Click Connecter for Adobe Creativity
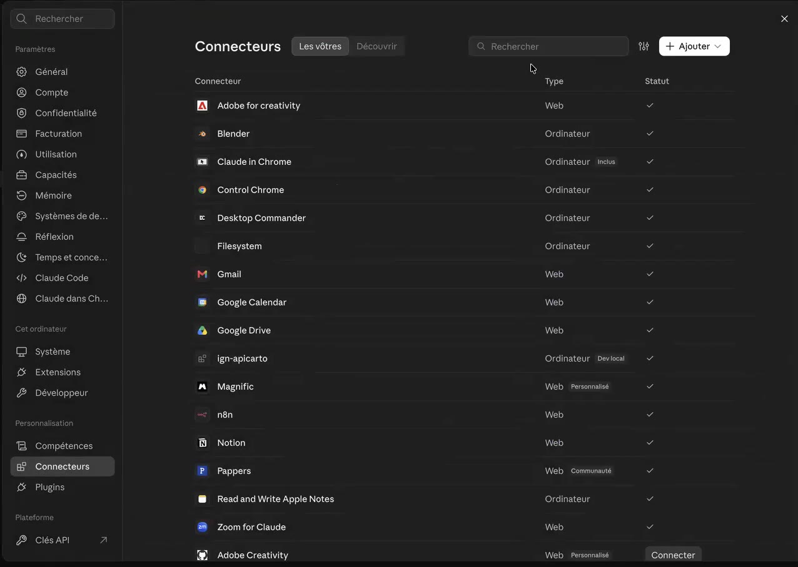The image size is (798, 567). point(673,555)
